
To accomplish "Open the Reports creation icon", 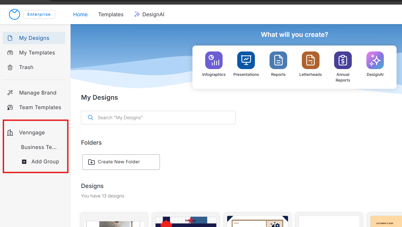I will pos(278,60).
